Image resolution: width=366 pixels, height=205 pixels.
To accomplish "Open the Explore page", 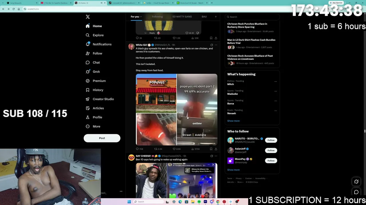I will 95,35.
